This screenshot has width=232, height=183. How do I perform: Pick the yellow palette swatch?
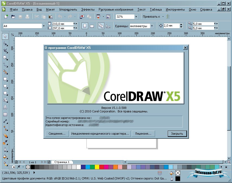pos(97,167)
